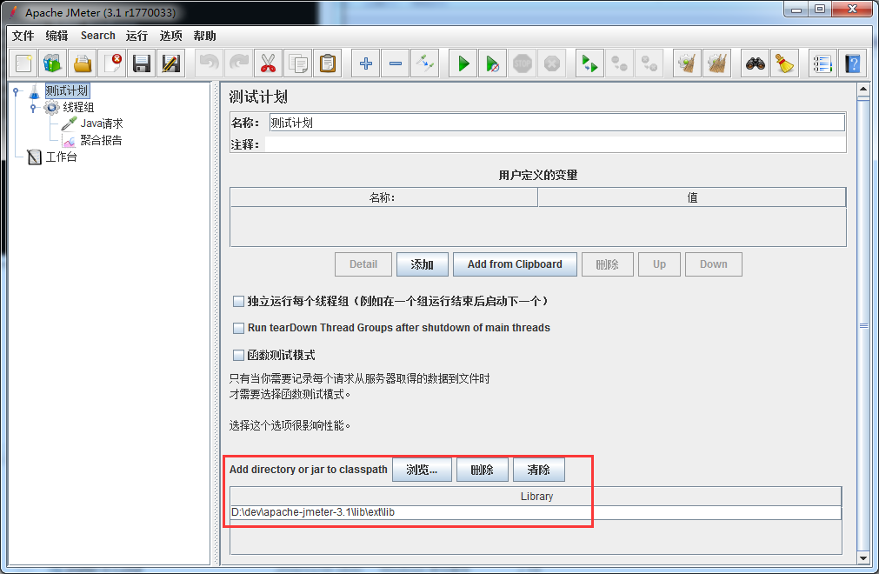Screen dimensions: 879x574
Task: Click Start no pauses icon
Action: pyautogui.click(x=493, y=63)
